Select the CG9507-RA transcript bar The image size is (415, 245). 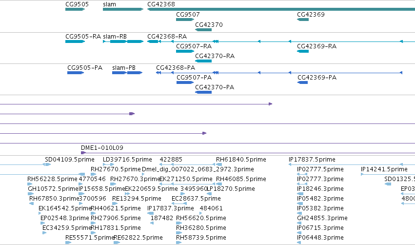(x=185, y=51)
